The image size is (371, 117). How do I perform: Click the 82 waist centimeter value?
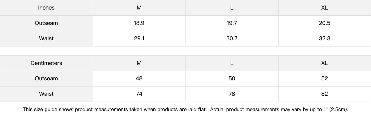pos(325,94)
